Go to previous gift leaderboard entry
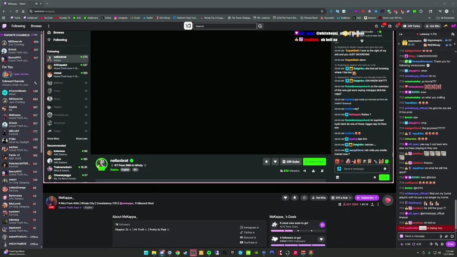Viewport: 457px width, 257px height. click(x=399, y=44)
